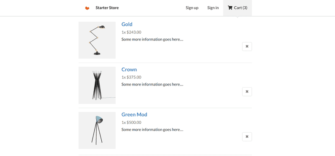The width and height of the screenshot is (335, 156).
Task: Click the orange Starter Store logo icon
Action: coord(87,8)
